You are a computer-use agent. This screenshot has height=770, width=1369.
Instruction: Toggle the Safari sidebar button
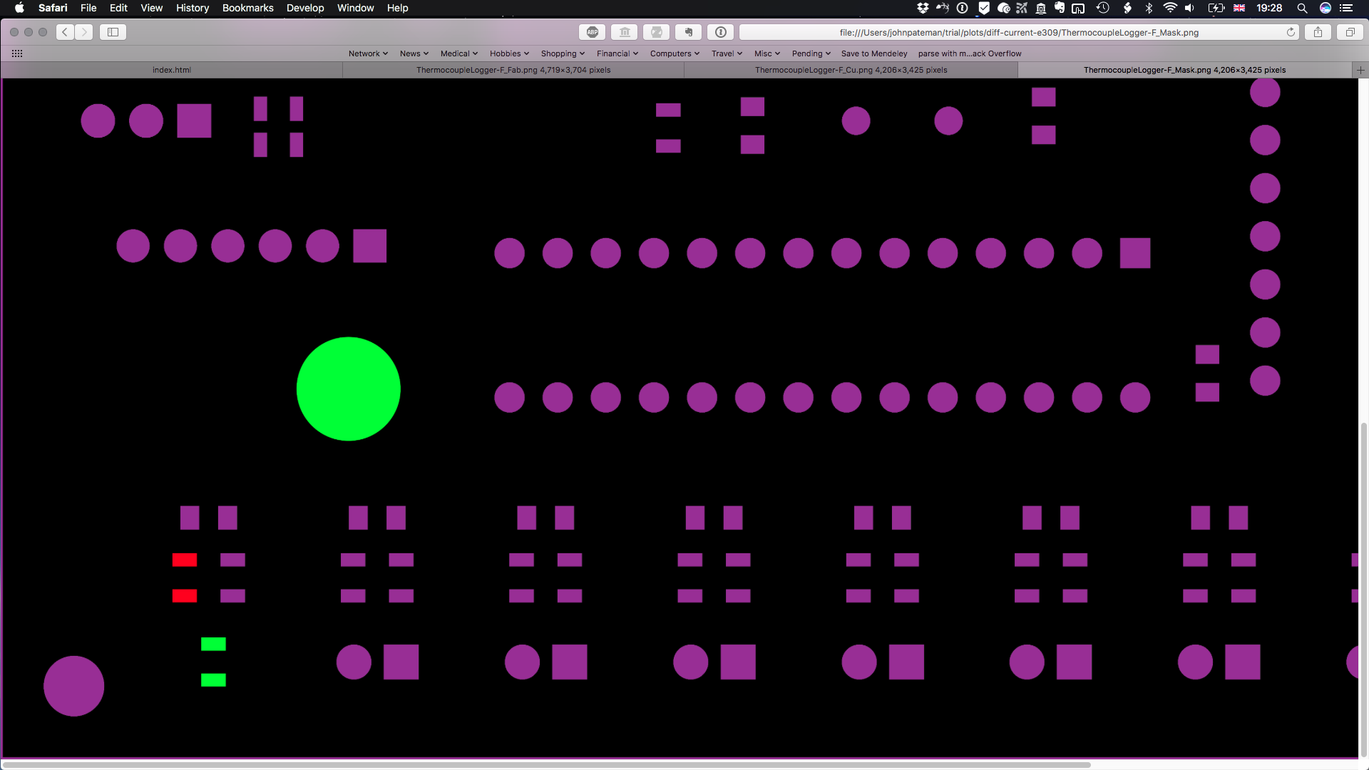coord(113,32)
